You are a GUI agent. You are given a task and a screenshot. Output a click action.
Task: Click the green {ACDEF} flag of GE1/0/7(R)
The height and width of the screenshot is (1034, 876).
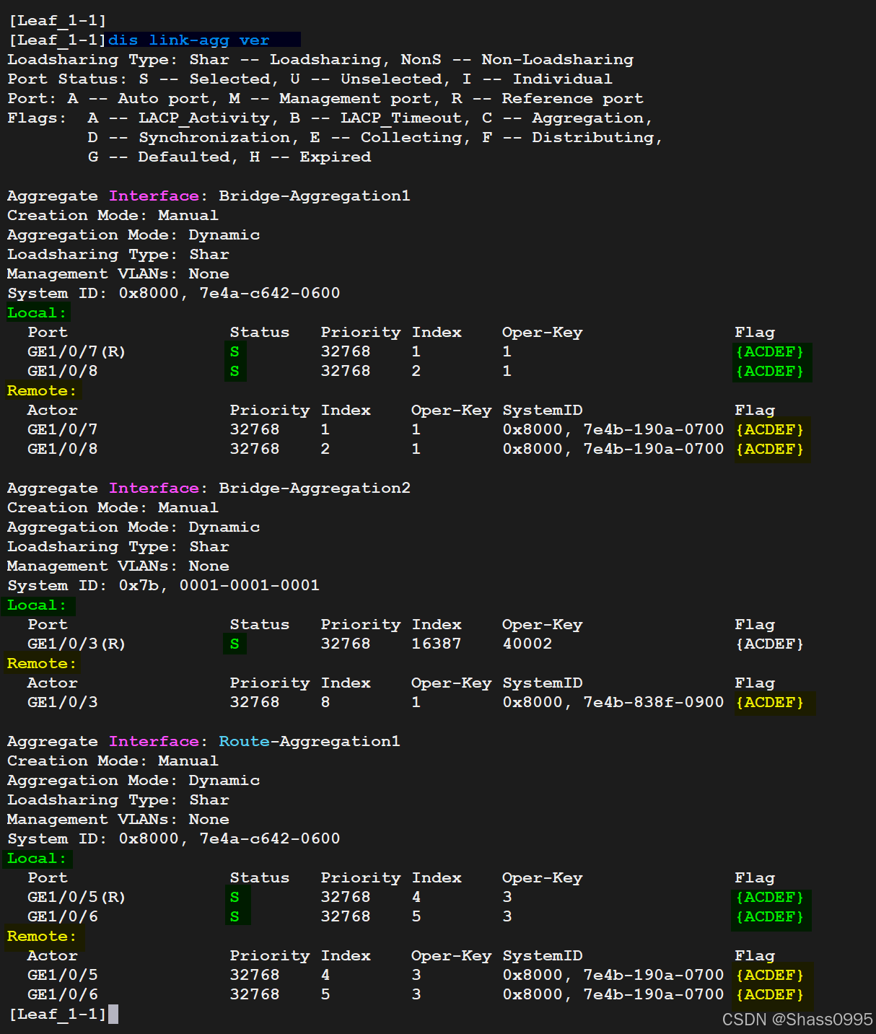[x=770, y=352]
